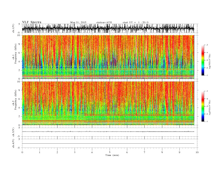Click the ch.2 color scale bar
The image size is (222, 171).
(203, 106)
